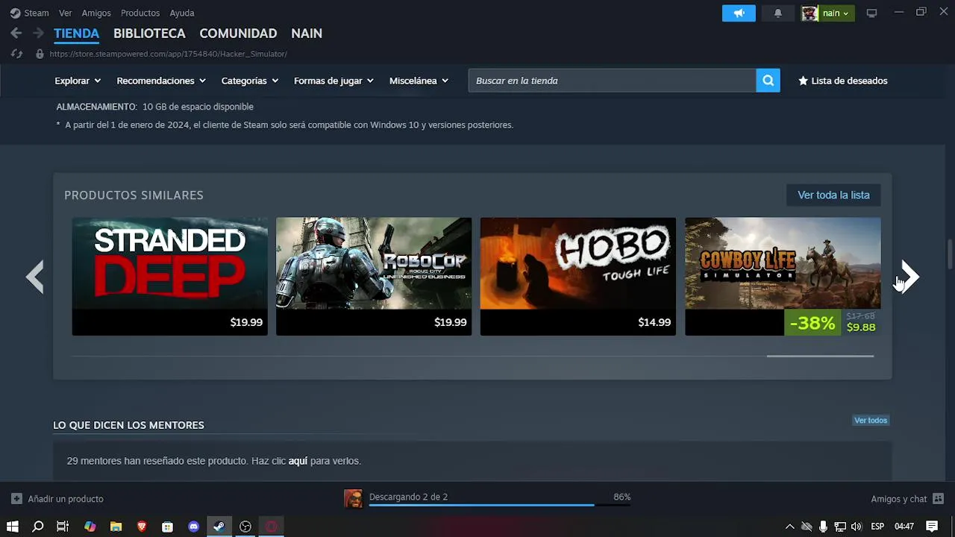Open the friends chat grid icon

click(x=938, y=498)
